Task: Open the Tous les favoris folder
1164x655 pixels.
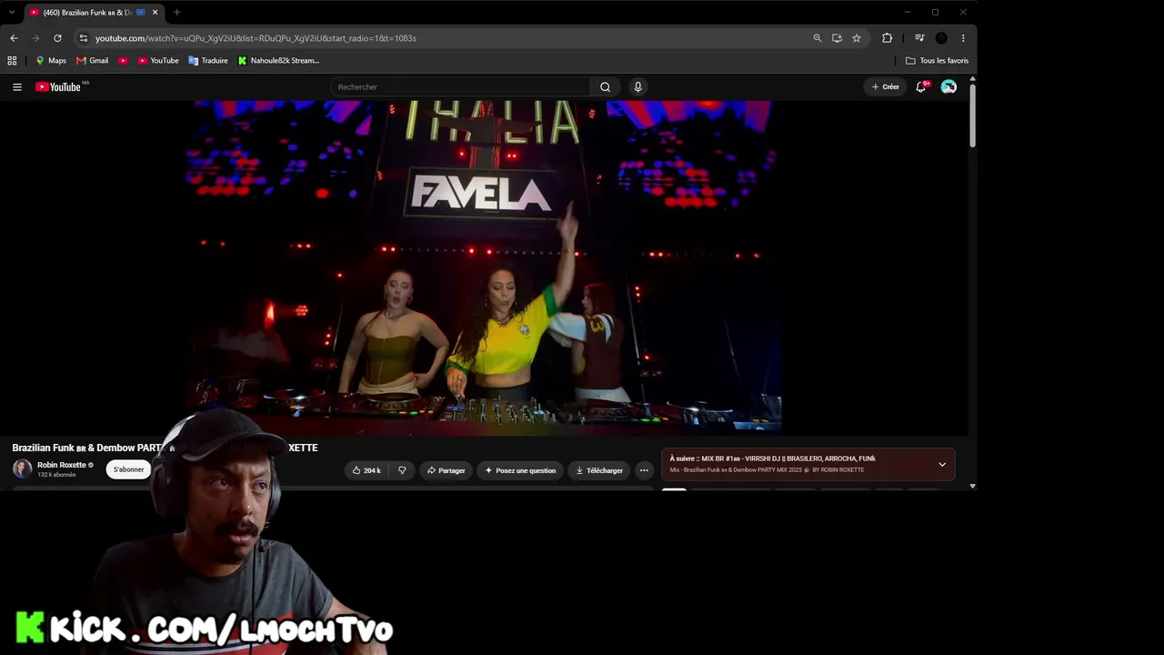Action: point(938,61)
